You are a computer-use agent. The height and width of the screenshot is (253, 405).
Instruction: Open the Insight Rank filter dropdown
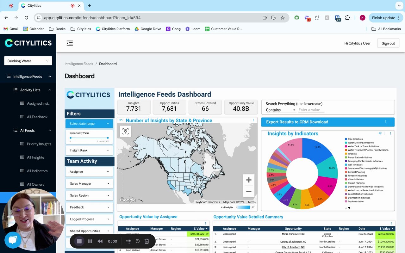click(89, 151)
